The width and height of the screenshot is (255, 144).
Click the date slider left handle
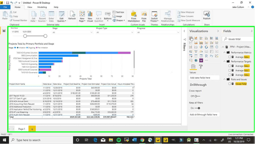click(x=25, y=36)
